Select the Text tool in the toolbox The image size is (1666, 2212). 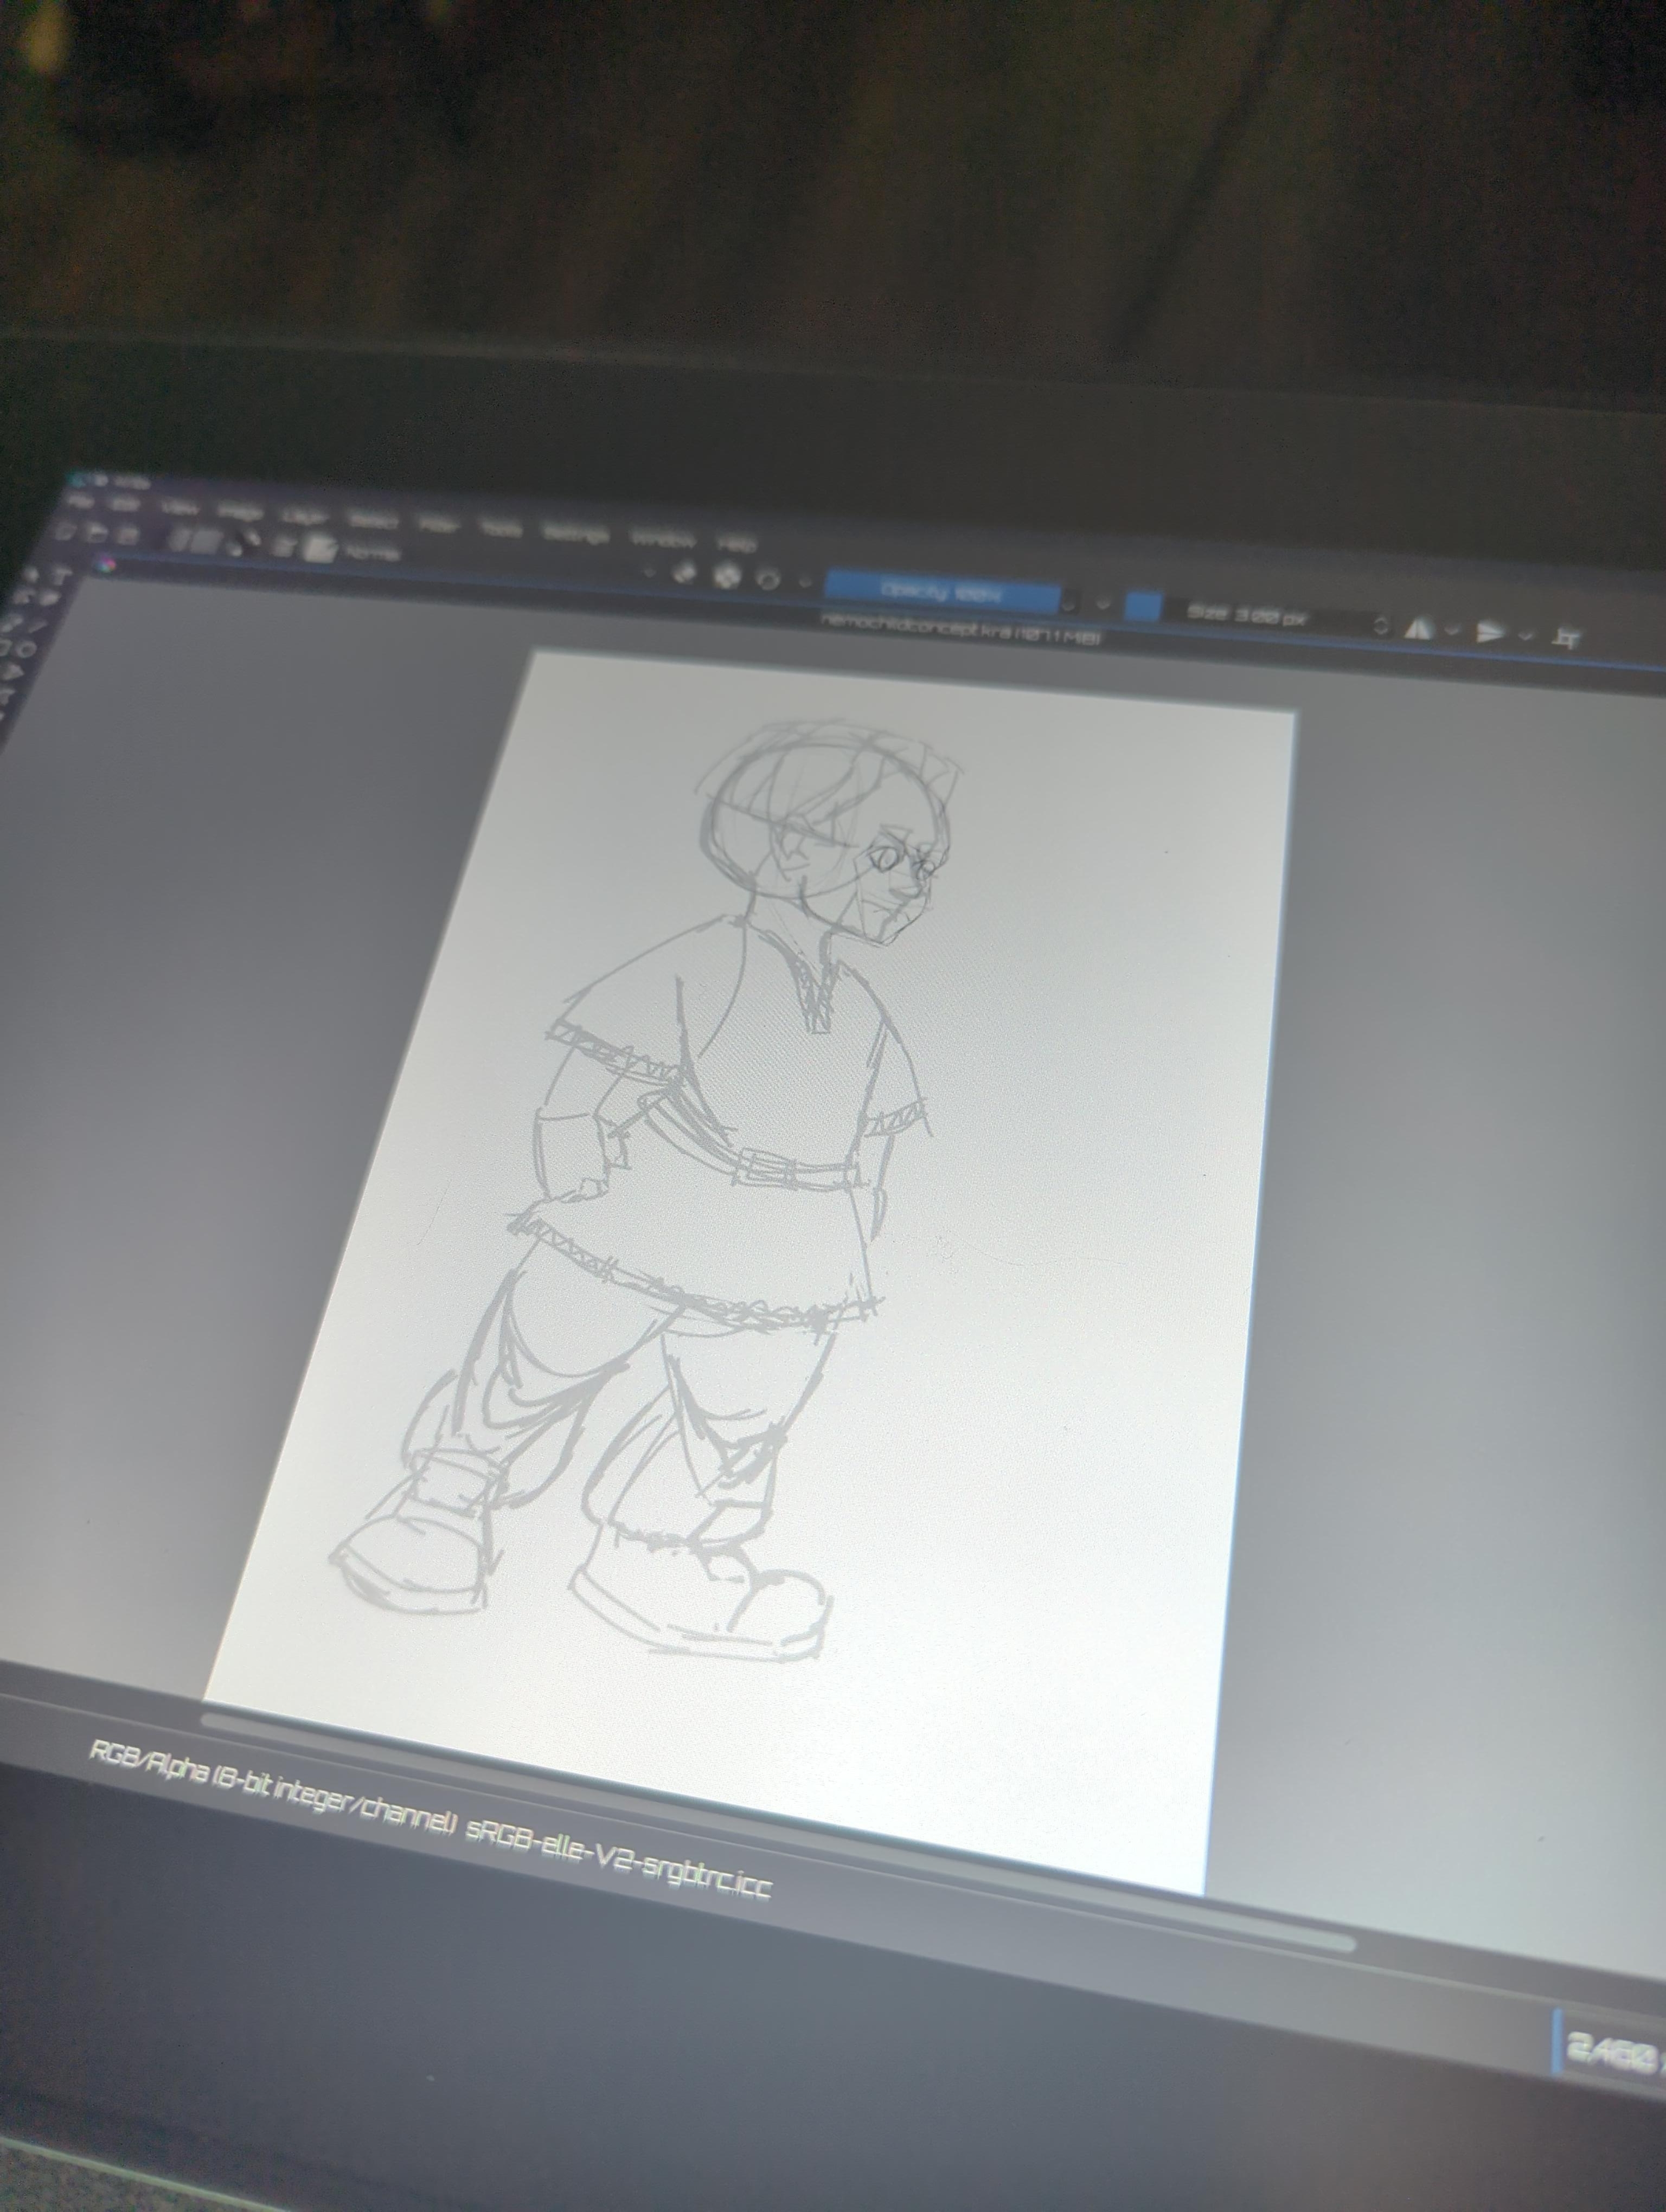tap(62, 575)
